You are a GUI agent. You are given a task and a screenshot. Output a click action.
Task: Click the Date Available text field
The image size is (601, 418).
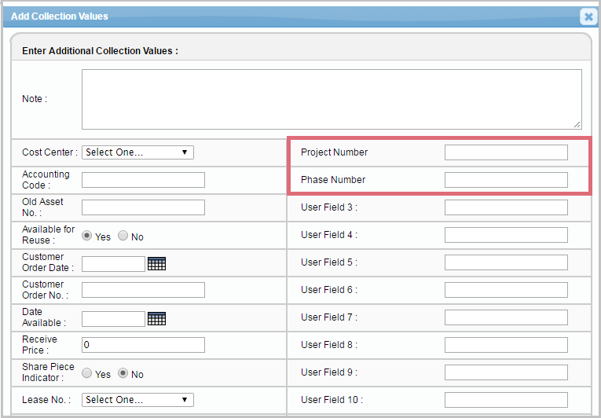click(113, 319)
